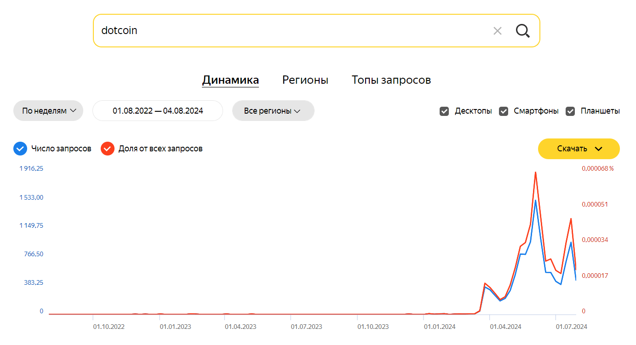
Task: Click the 0,000068 % right axis value
Action: point(597,168)
